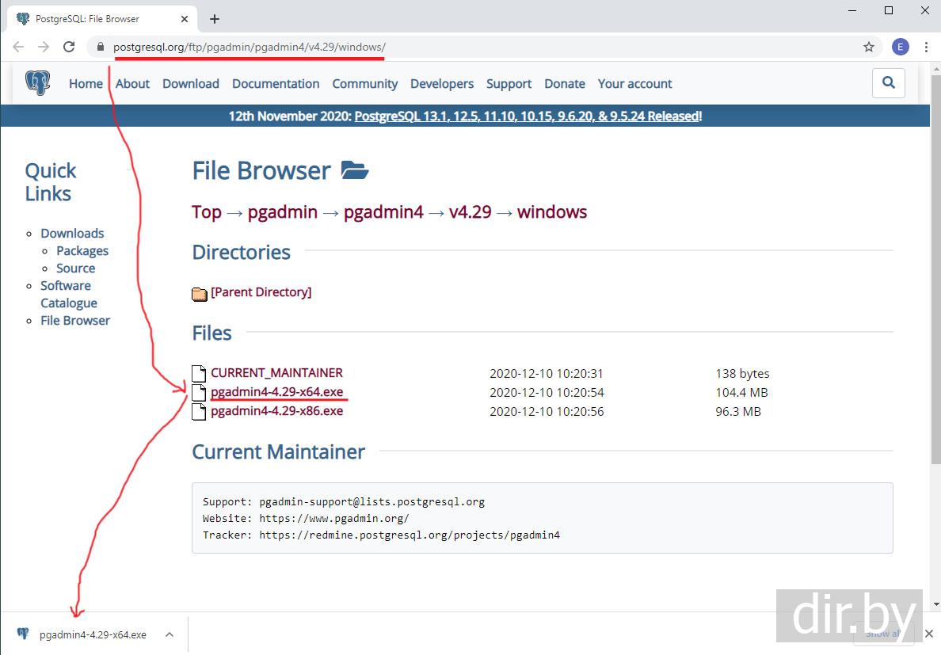This screenshot has height=655, width=941.
Task: Bookmark this page with star icon
Action: (x=869, y=47)
